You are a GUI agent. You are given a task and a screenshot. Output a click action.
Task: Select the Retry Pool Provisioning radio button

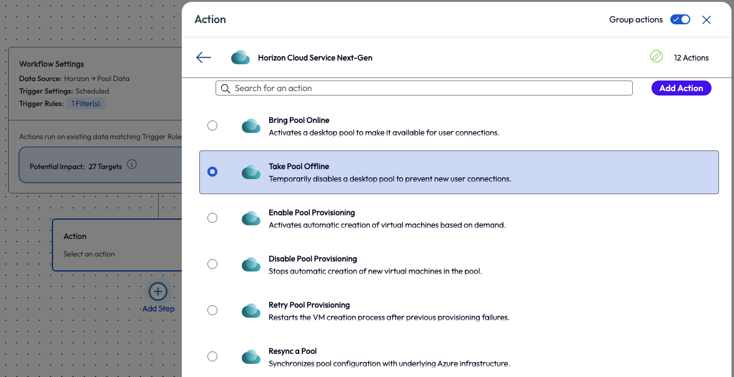[x=212, y=310]
